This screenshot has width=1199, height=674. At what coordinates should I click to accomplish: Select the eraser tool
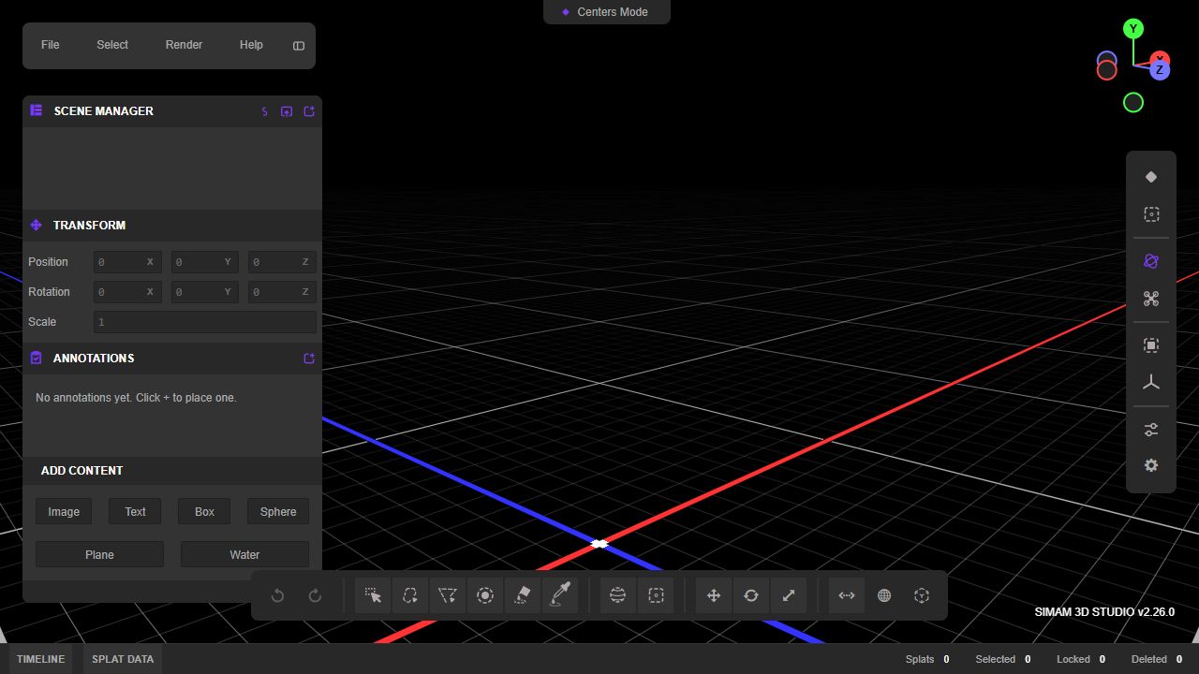point(523,595)
